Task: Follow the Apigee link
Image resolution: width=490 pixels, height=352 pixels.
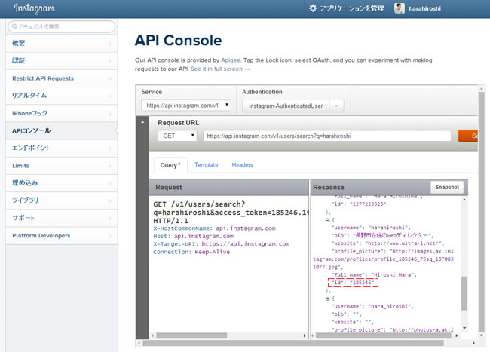Action: (231, 60)
